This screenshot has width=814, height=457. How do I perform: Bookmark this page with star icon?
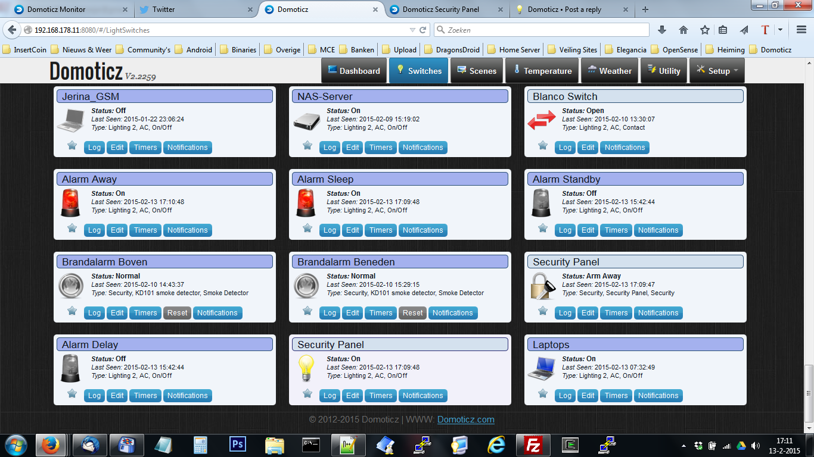pos(705,30)
